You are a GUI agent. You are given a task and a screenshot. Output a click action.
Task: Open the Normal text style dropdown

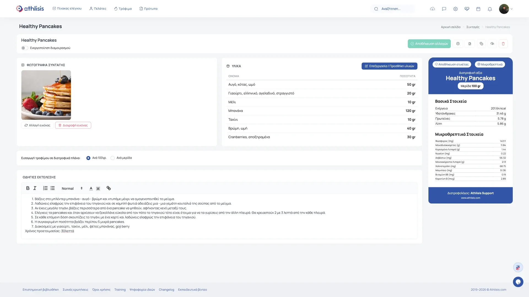(x=72, y=189)
